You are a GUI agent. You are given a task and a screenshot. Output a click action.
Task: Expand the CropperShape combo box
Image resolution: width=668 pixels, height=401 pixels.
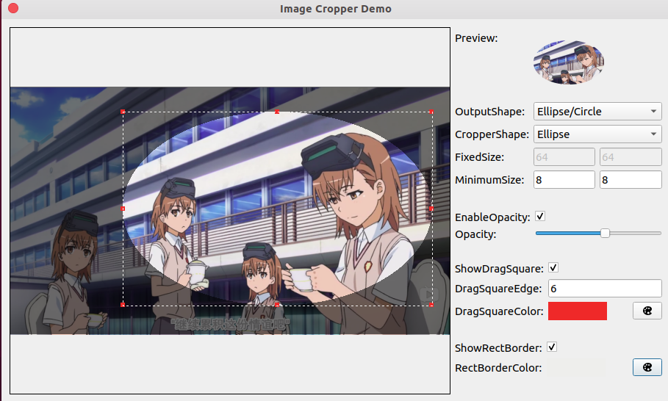click(597, 134)
